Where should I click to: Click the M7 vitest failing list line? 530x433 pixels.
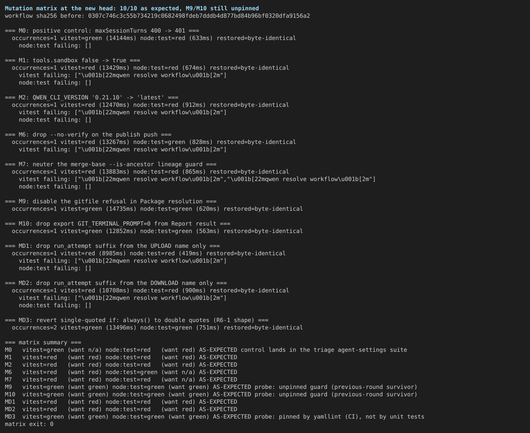(x=197, y=179)
